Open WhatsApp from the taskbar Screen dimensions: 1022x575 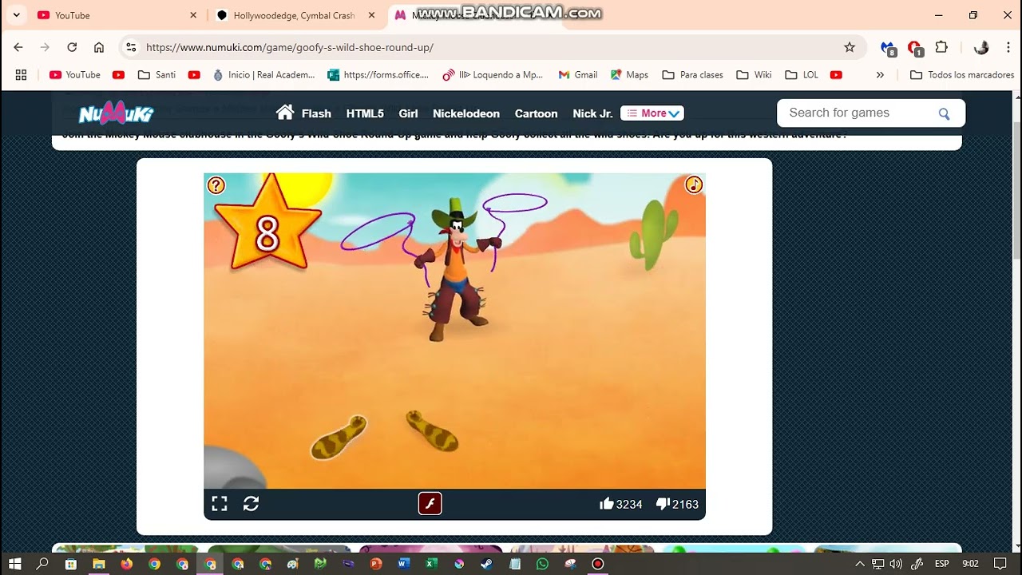pos(543,564)
